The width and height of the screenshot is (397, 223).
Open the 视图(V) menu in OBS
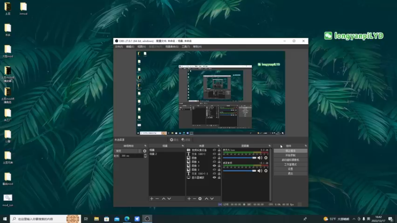pos(141,47)
